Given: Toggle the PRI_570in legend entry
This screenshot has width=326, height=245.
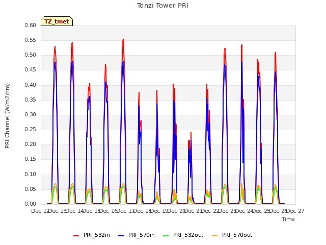Looking at the screenshot, I should [137, 235].
